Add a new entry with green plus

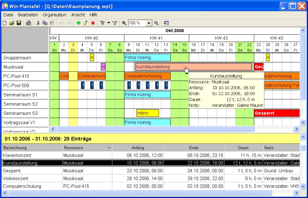[x=79, y=23]
